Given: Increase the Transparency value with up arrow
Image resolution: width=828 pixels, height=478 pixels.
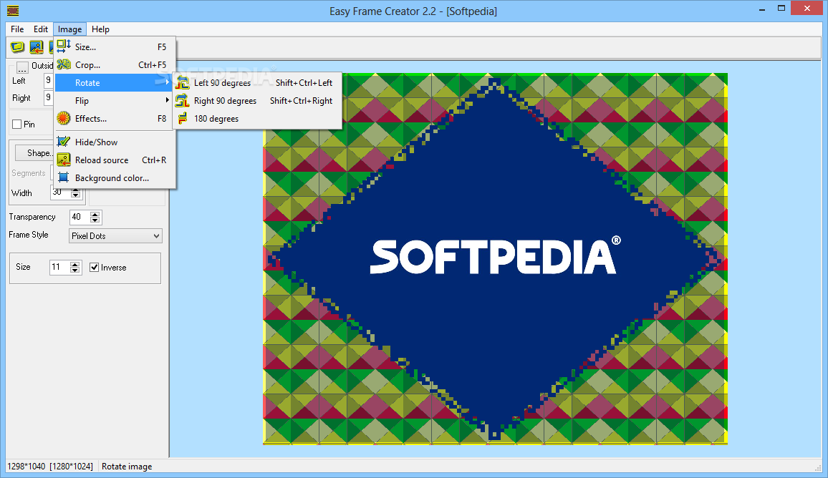Looking at the screenshot, I should [x=95, y=214].
